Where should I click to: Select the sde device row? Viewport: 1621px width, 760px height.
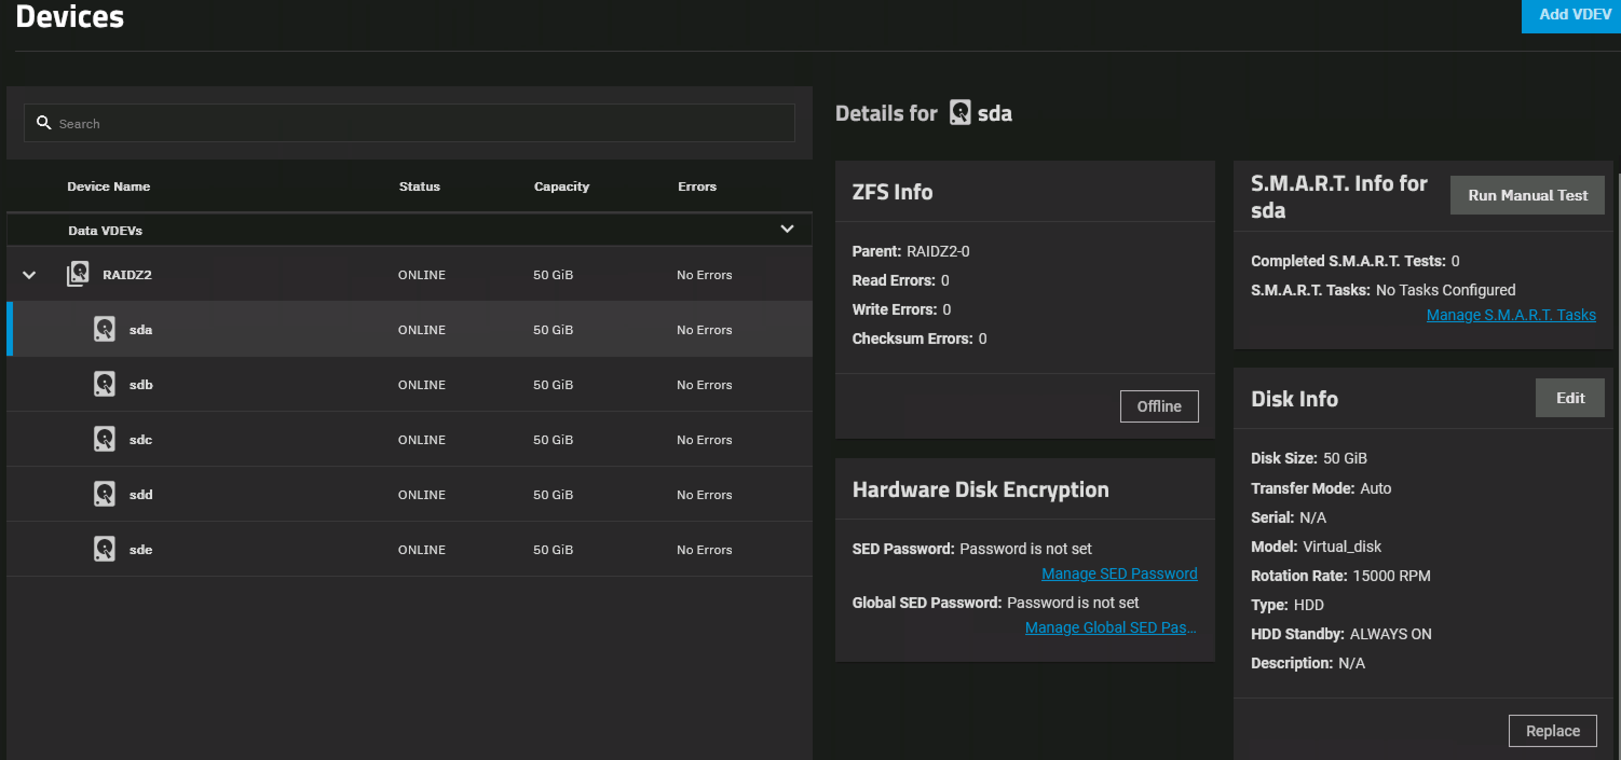pos(409,549)
